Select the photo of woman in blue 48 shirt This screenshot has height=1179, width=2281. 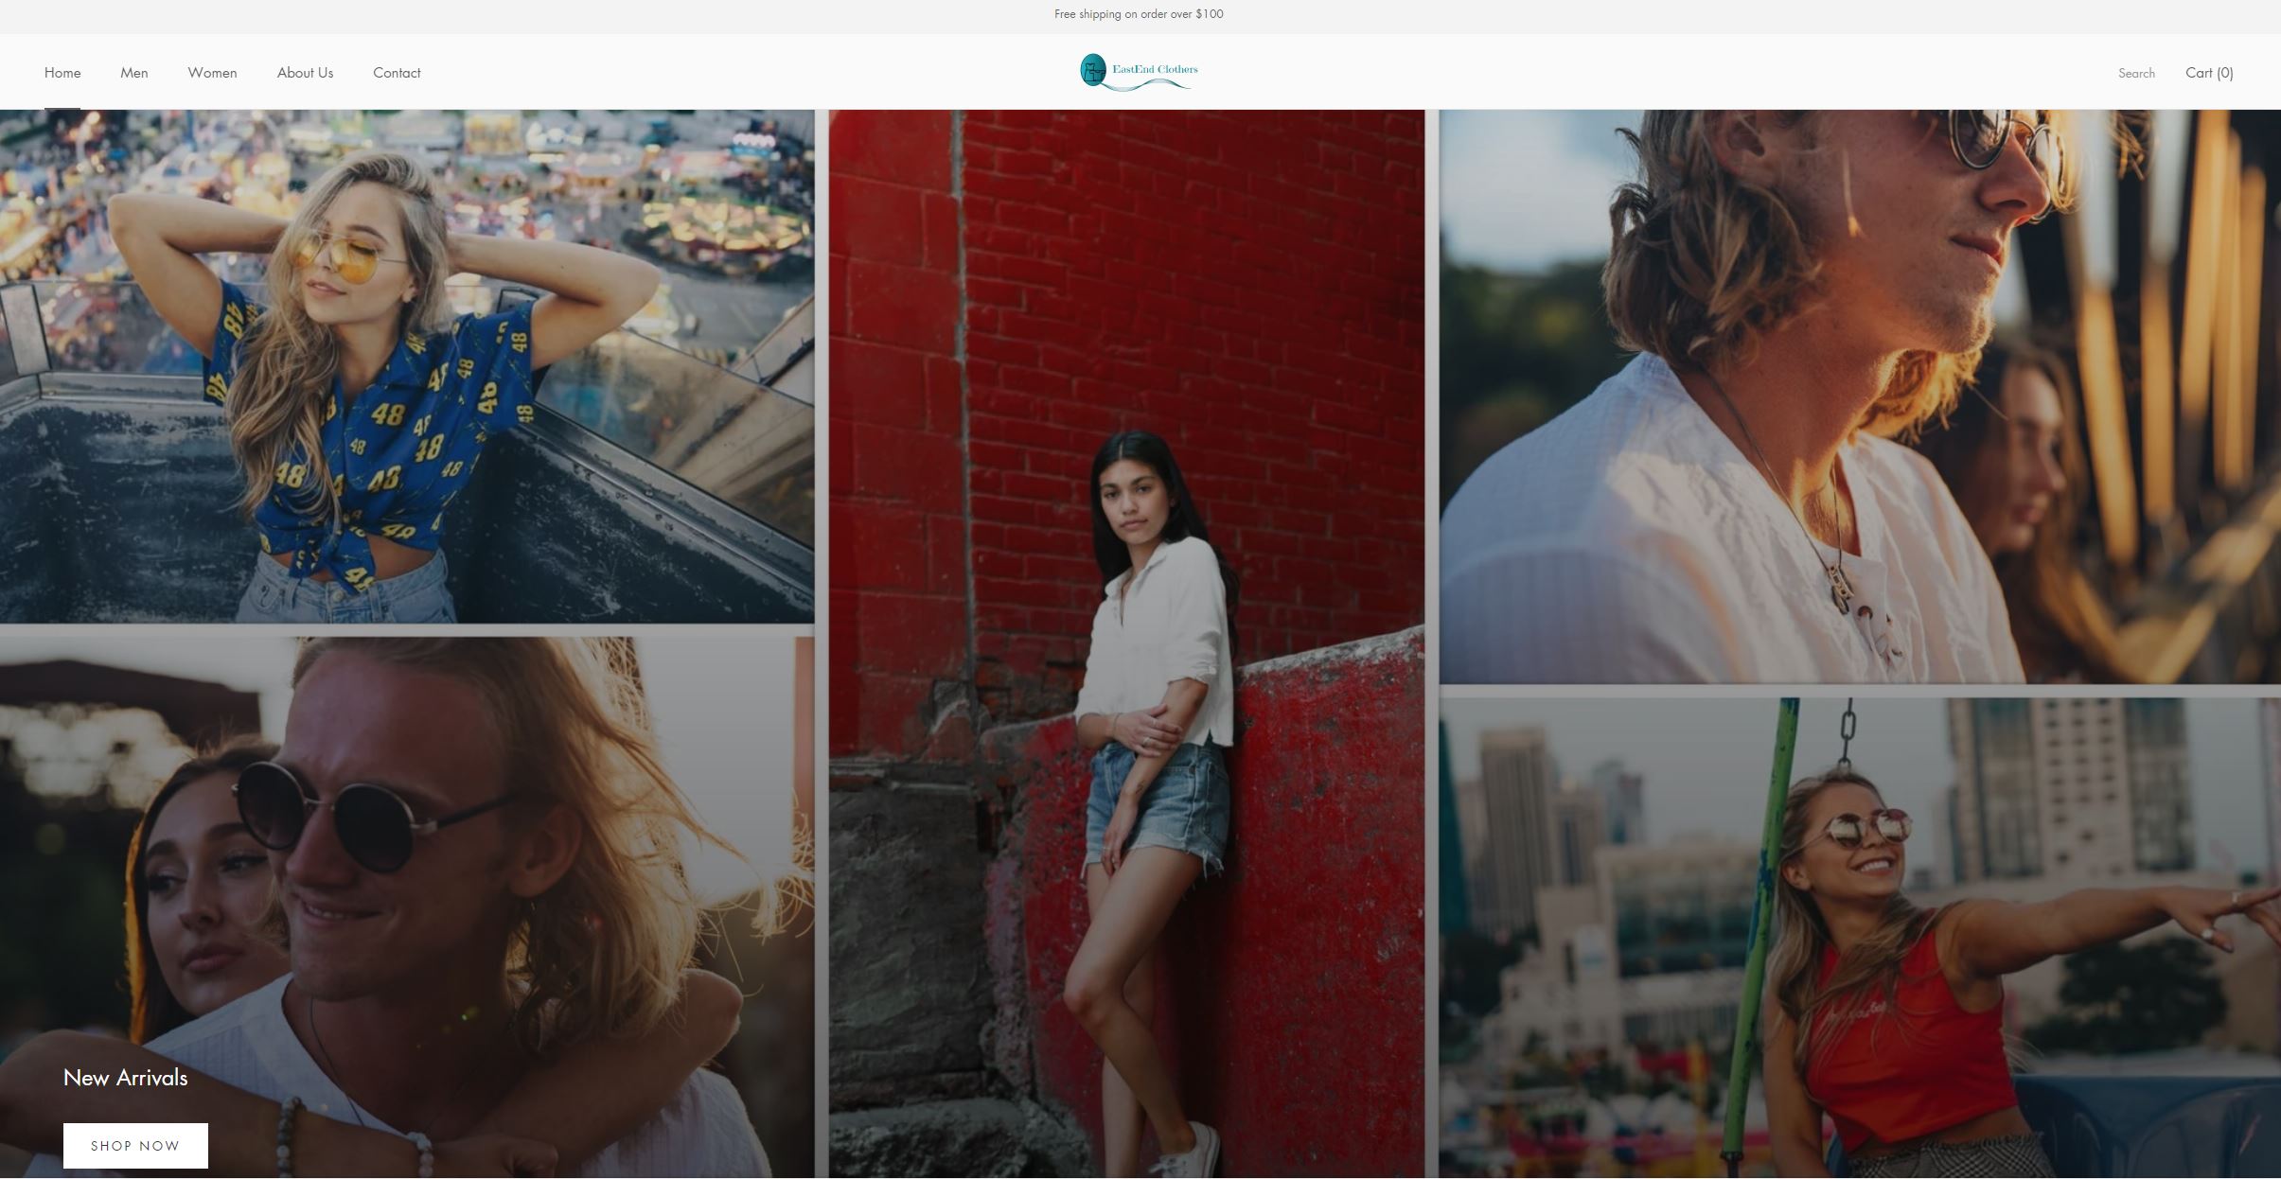click(407, 366)
